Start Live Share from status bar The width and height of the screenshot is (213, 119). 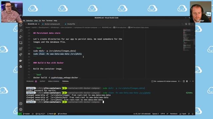pyautogui.click(x=62, y=114)
